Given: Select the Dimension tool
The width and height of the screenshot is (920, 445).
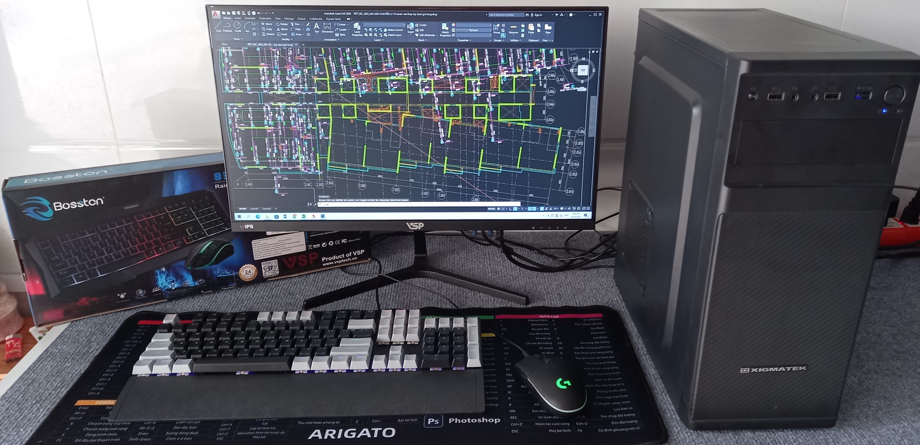Looking at the screenshot, I should tap(327, 28).
